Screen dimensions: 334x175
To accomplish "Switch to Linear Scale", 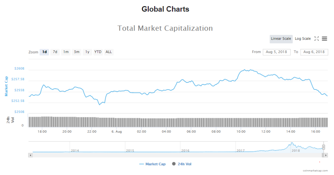I will [281, 39].
